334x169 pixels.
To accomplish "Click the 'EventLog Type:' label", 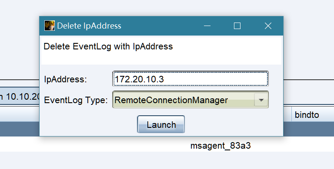I will (76, 100).
